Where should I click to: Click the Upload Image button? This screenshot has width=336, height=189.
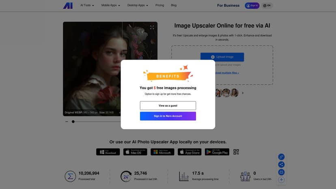(222, 57)
